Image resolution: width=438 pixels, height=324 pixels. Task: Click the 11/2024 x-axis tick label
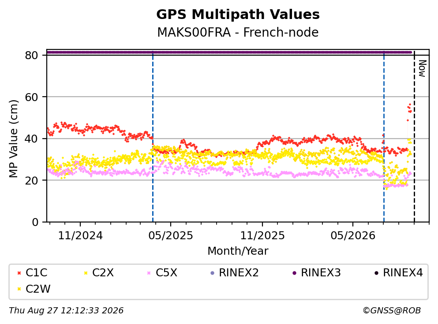pyautogui.click(x=80, y=236)
